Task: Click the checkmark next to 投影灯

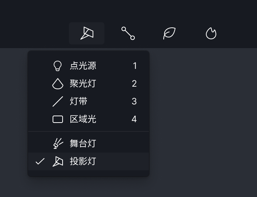Action: [40, 161]
